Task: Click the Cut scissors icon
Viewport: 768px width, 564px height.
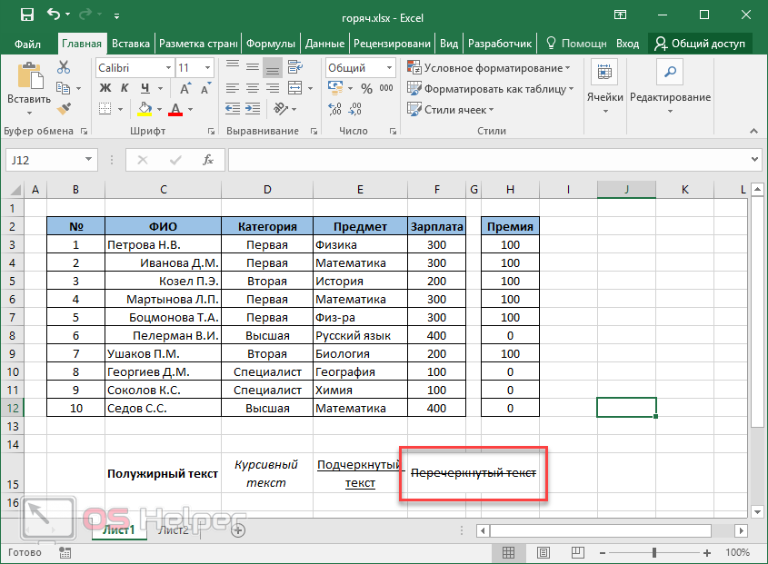Action: tap(64, 67)
